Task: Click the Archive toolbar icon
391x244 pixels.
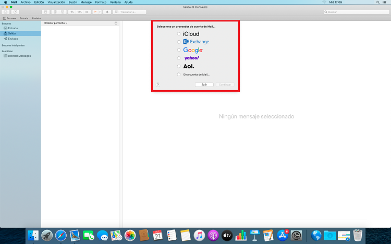Action: 45,12
